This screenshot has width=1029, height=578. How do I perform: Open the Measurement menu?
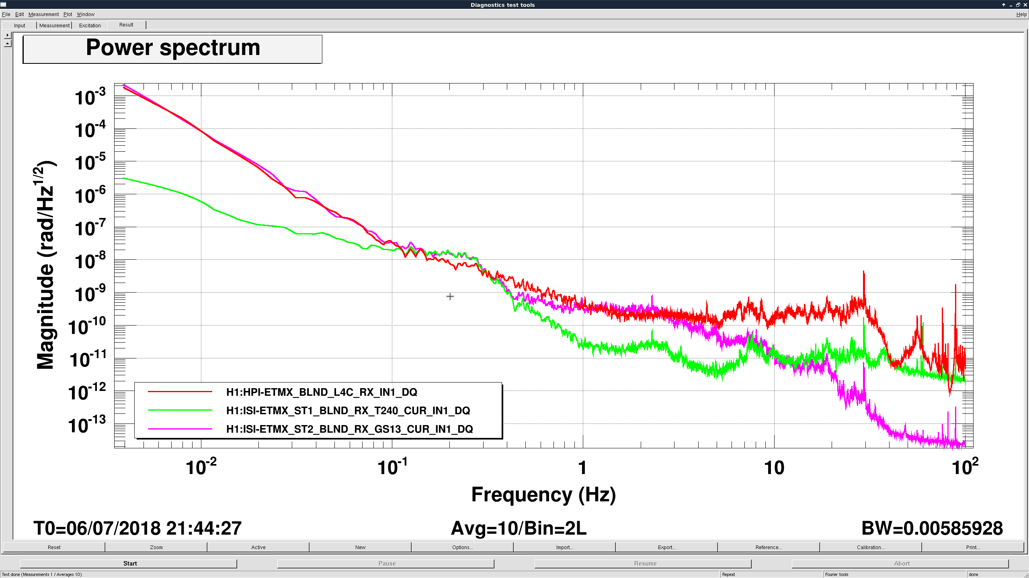tap(43, 14)
